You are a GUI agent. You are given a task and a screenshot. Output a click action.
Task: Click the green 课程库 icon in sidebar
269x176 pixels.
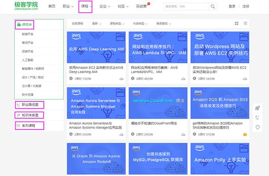click(x=19, y=24)
